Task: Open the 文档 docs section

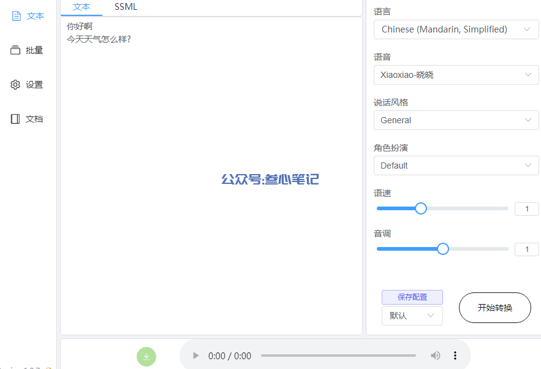Action: [27, 119]
